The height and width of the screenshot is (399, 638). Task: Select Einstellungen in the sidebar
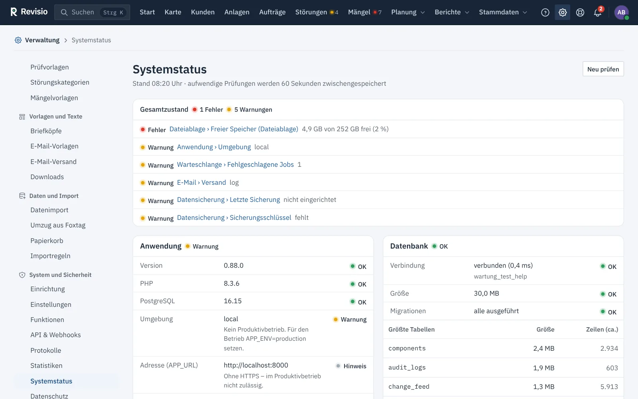click(x=51, y=304)
